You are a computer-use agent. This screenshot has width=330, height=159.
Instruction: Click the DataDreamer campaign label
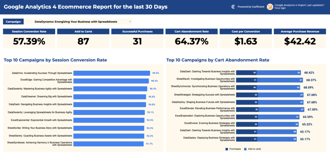pyautogui.click(x=47, y=97)
